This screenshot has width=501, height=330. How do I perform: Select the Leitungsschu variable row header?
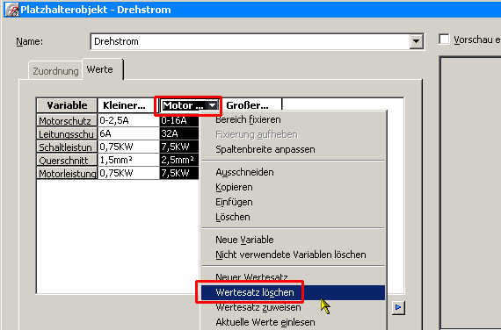click(x=67, y=133)
